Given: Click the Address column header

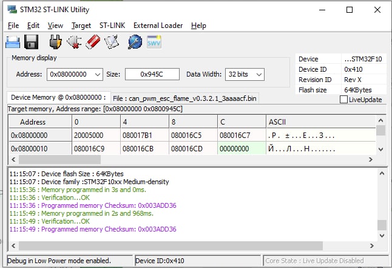Looking at the screenshot, I should pos(40,122).
